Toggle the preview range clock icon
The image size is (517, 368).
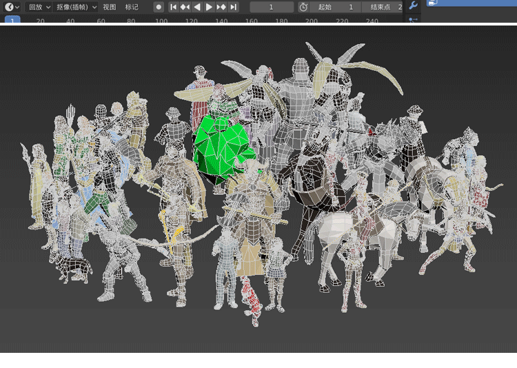[x=304, y=7]
